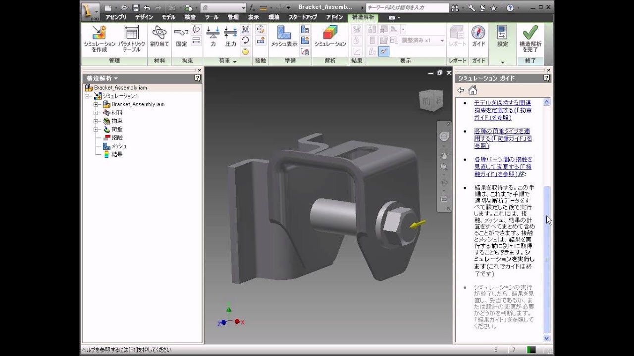634x356 pixels.
Task: Open the アセンブリ ribbon tab
Action: point(116,17)
